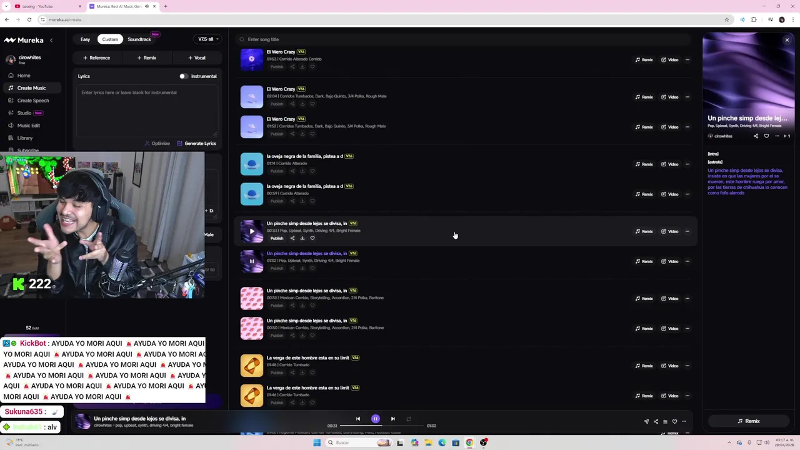Image resolution: width=800 pixels, height=450 pixels.
Task: Like the 00:33 Pop Upbeat track
Action: coord(312,238)
